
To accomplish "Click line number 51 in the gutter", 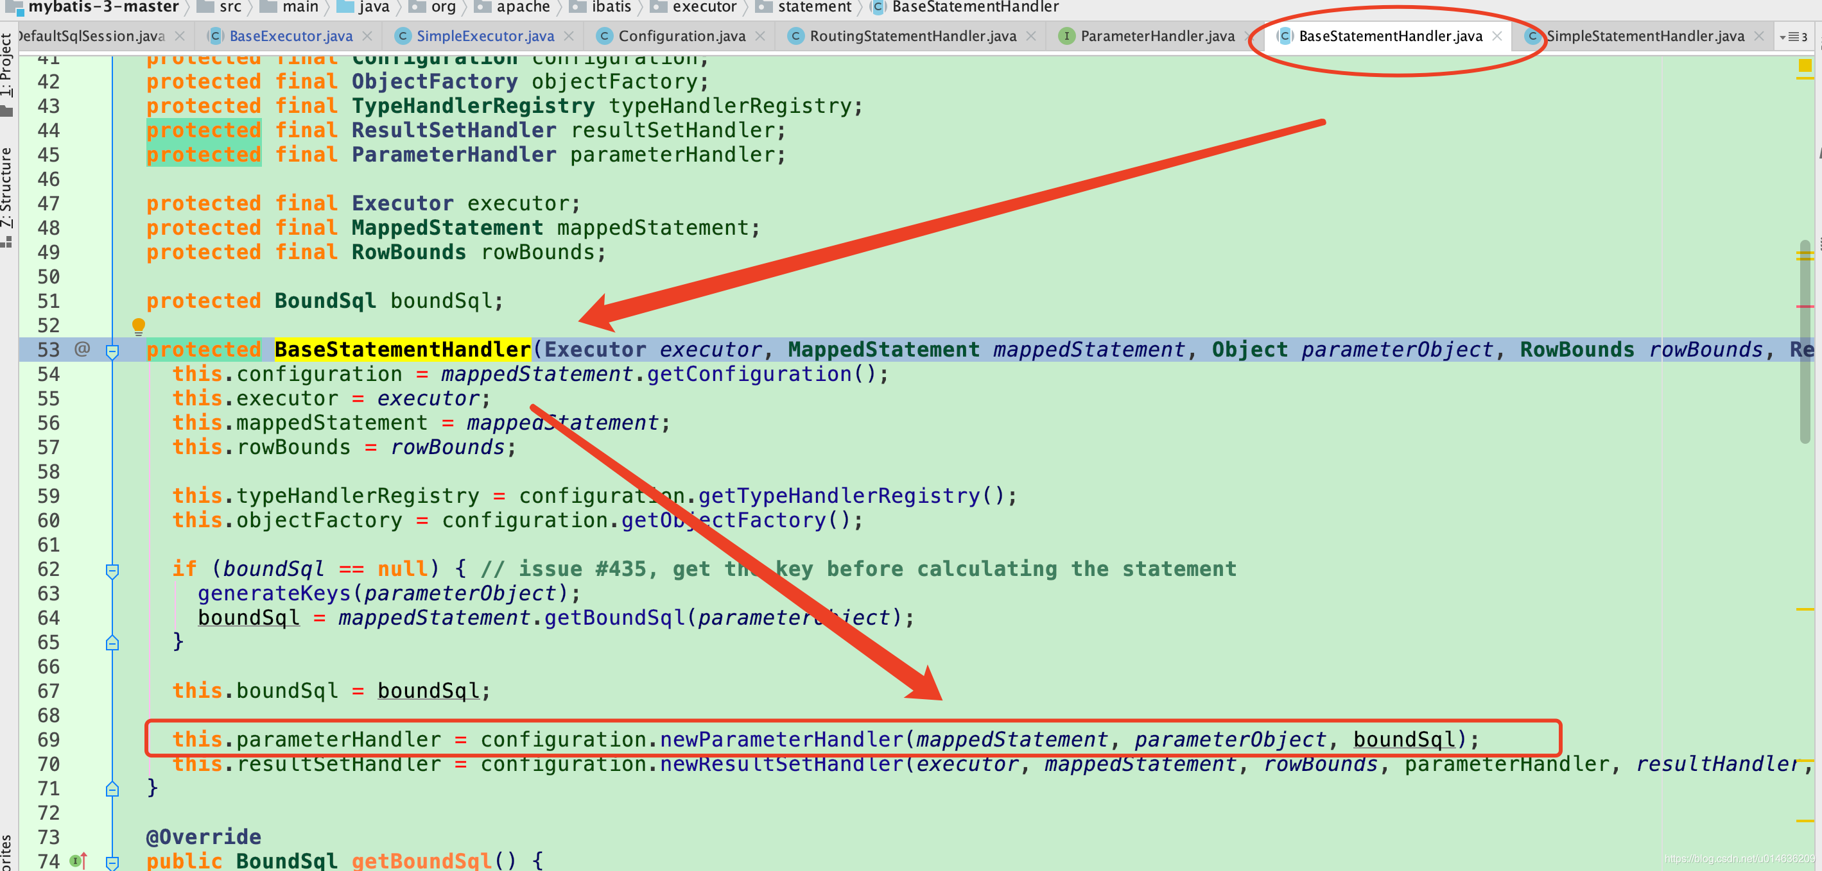I will click(48, 301).
